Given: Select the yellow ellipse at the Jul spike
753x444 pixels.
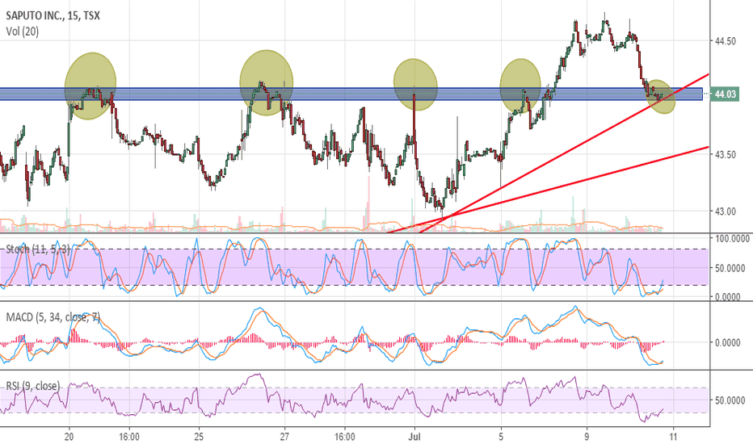Looking at the screenshot, I should click(415, 85).
